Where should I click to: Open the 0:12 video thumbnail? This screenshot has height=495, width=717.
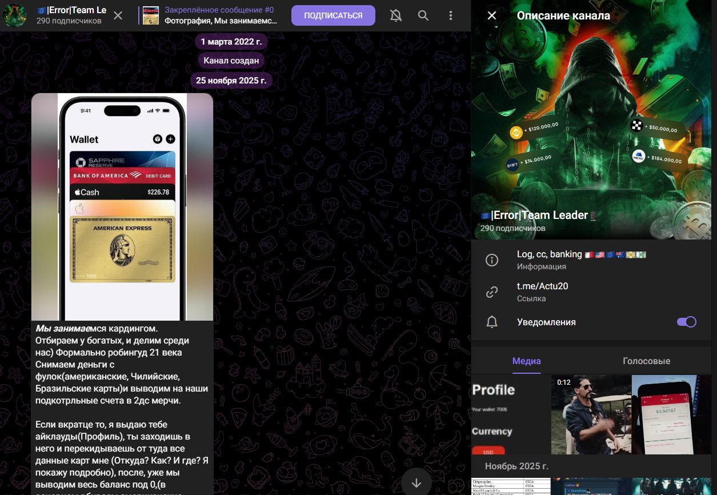tap(591, 414)
